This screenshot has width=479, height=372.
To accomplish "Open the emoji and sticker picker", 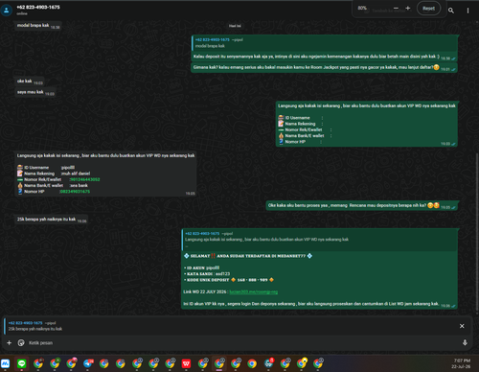I will pyautogui.click(x=21, y=343).
